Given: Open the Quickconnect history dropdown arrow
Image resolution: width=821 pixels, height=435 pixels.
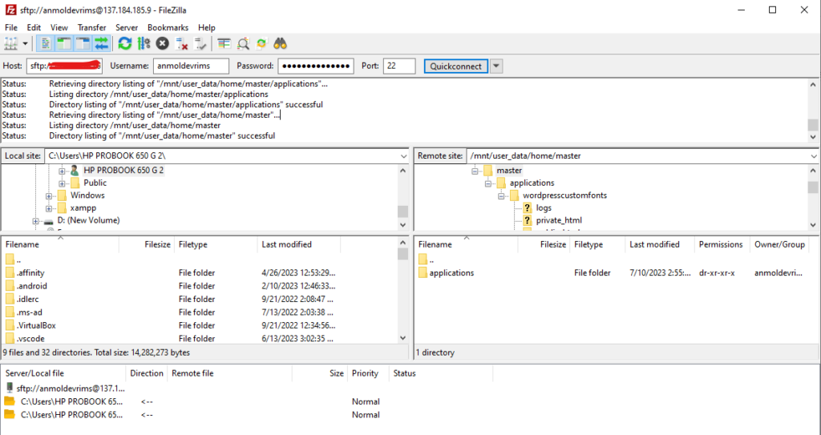Looking at the screenshot, I should (x=495, y=66).
